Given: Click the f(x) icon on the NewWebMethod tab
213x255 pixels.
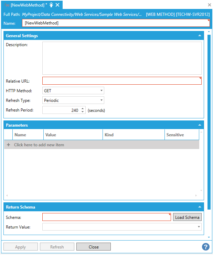Looking at the screenshot, I should click(7, 5).
